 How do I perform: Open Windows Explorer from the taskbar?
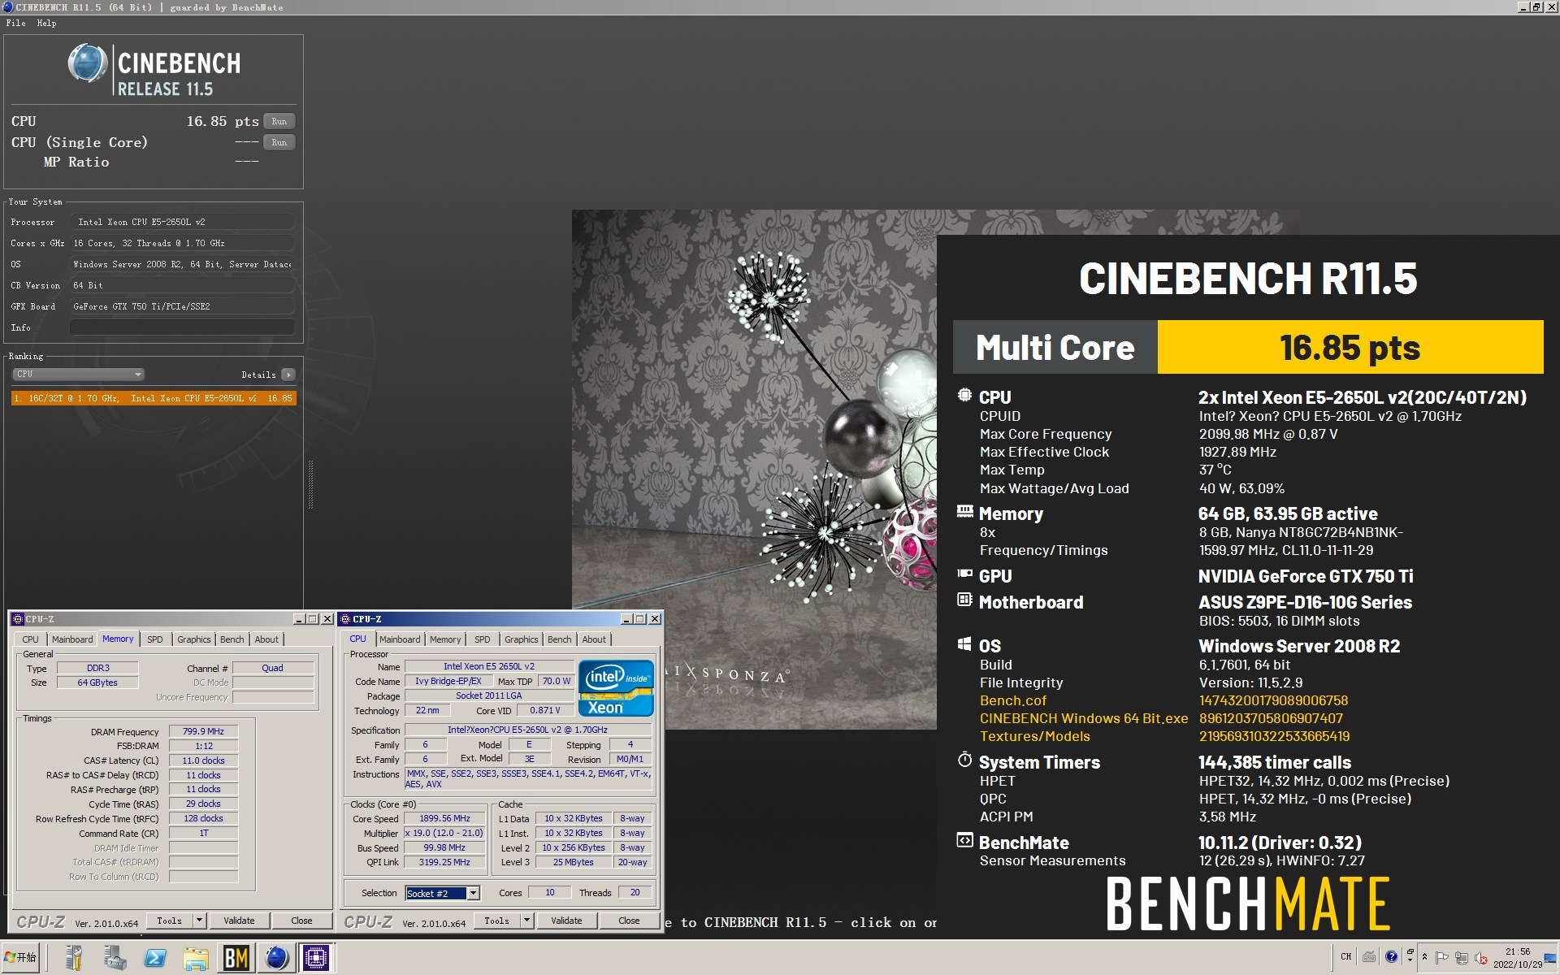[x=196, y=958]
